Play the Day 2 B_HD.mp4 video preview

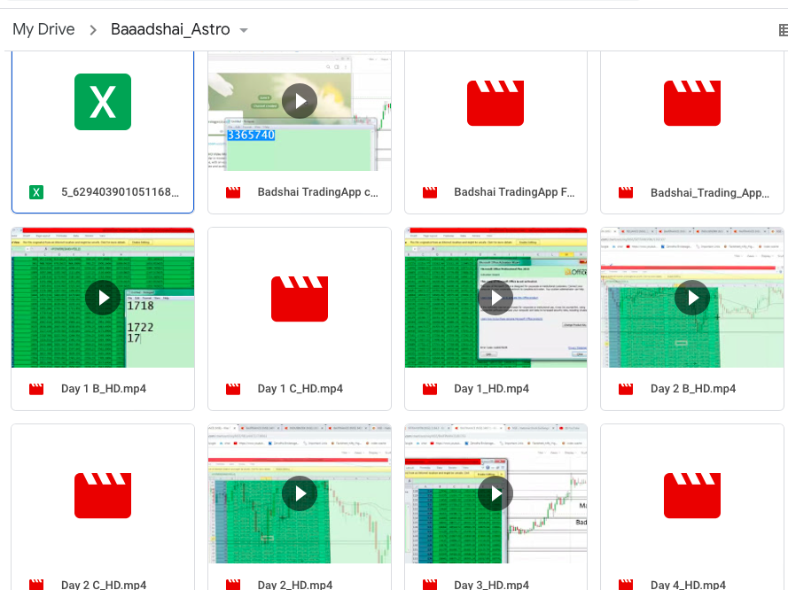(692, 298)
